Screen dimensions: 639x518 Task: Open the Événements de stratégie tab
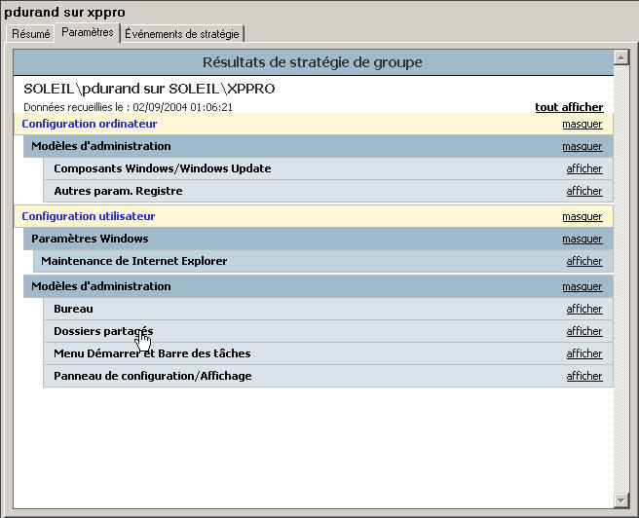[182, 33]
